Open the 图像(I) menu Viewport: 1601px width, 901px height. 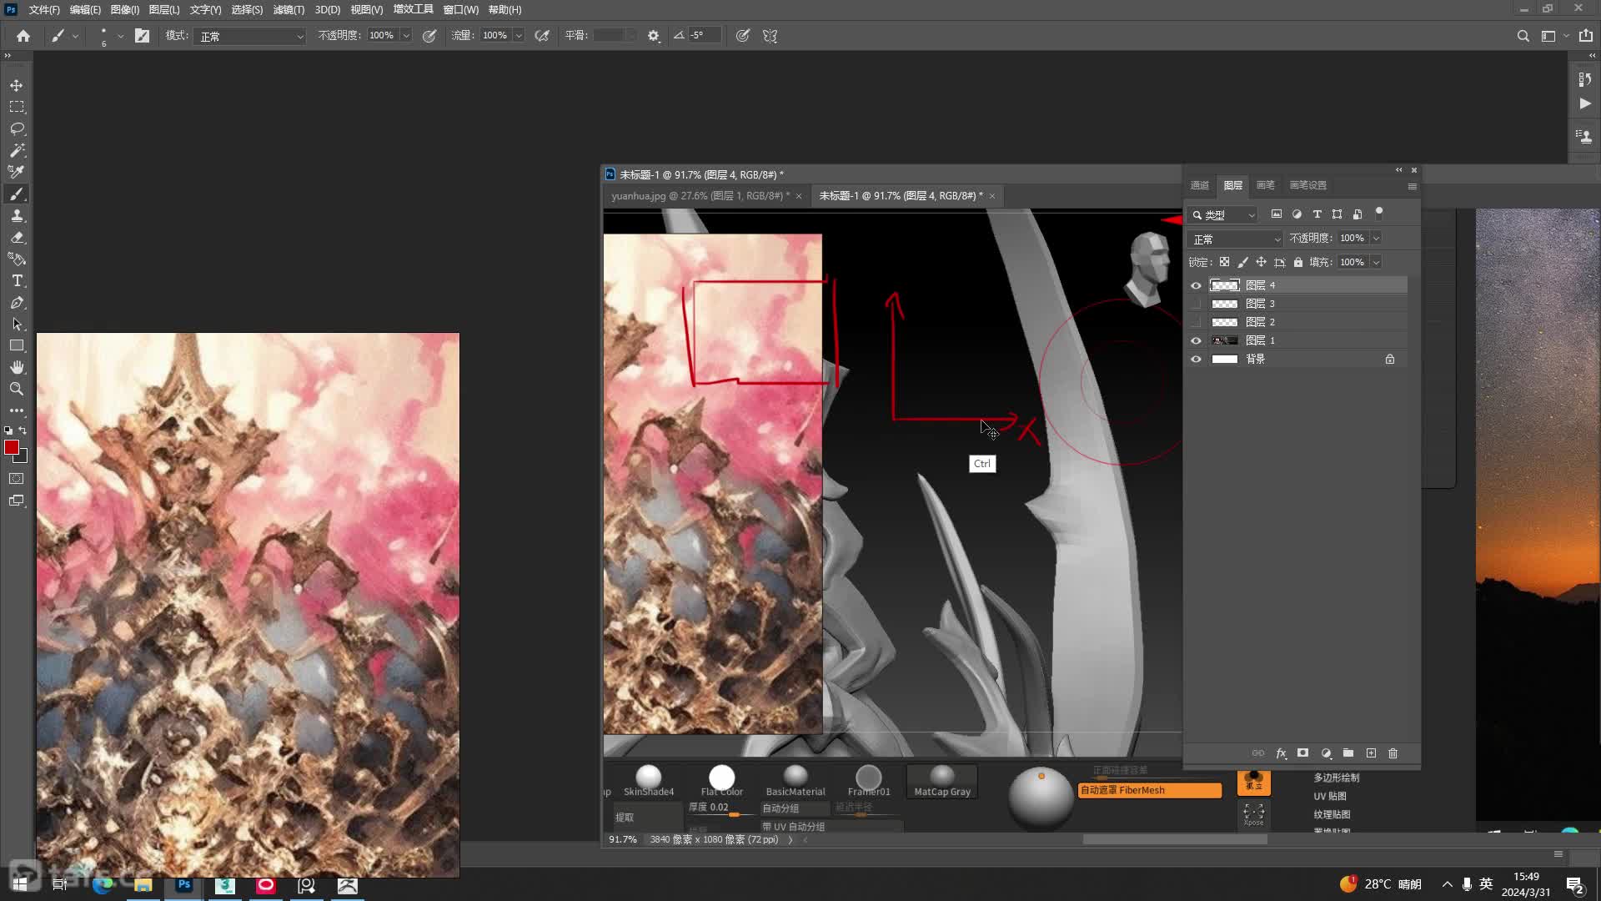pos(125,10)
